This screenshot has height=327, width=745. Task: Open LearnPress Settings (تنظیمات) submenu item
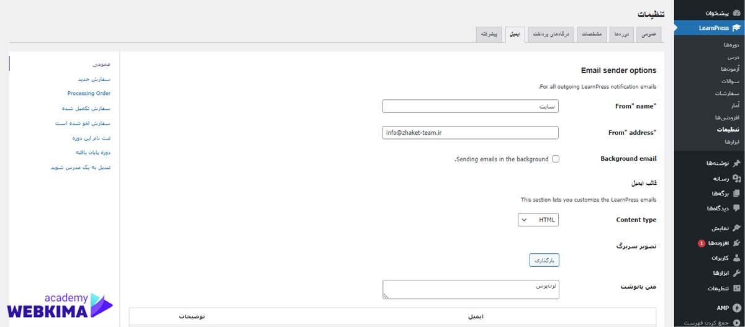point(729,130)
